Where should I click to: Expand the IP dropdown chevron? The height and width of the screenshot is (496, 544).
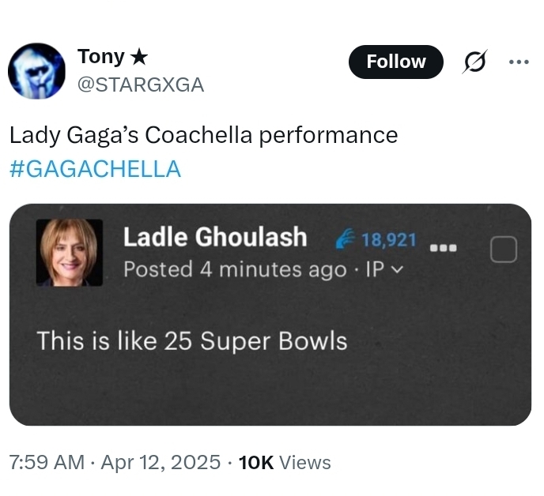pyautogui.click(x=397, y=269)
